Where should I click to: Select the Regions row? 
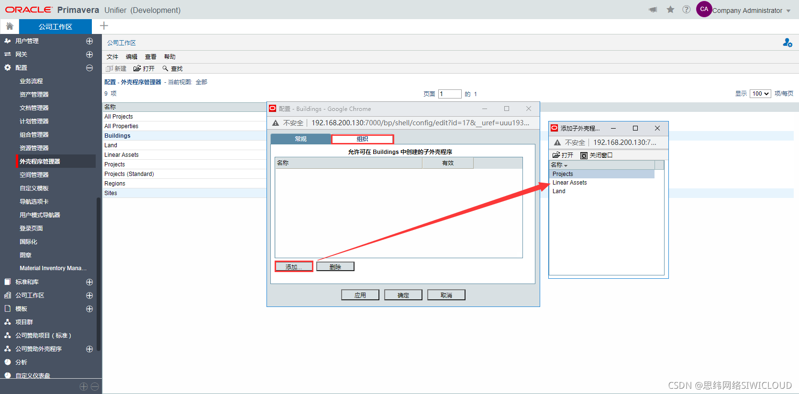point(185,184)
